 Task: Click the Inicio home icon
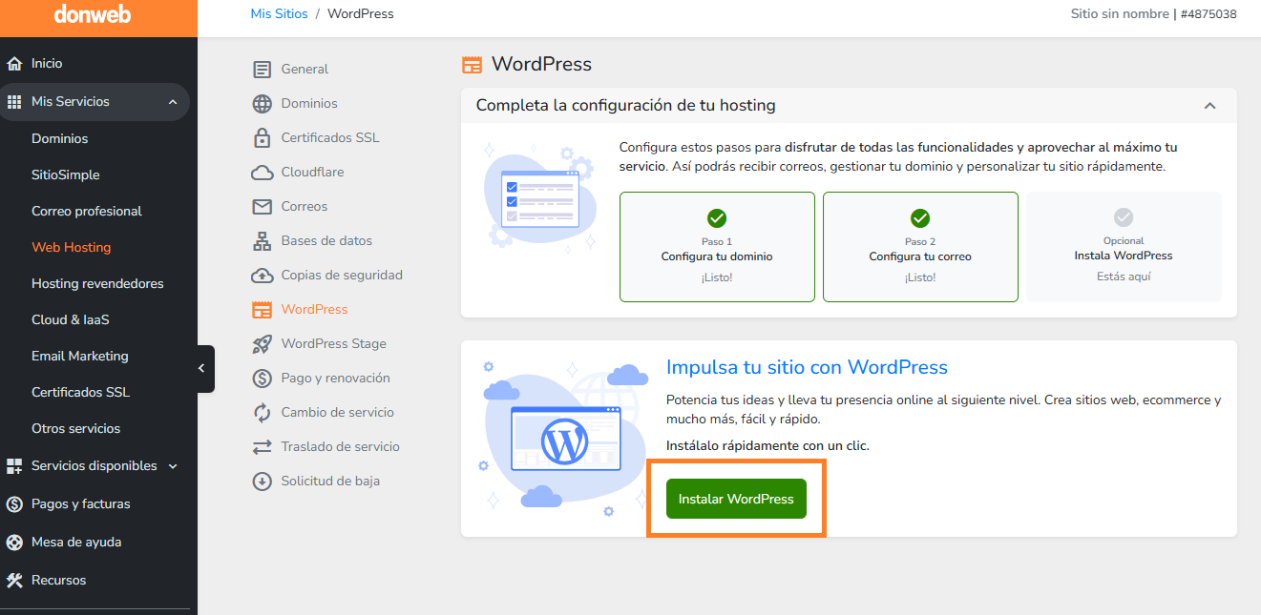[x=14, y=64]
